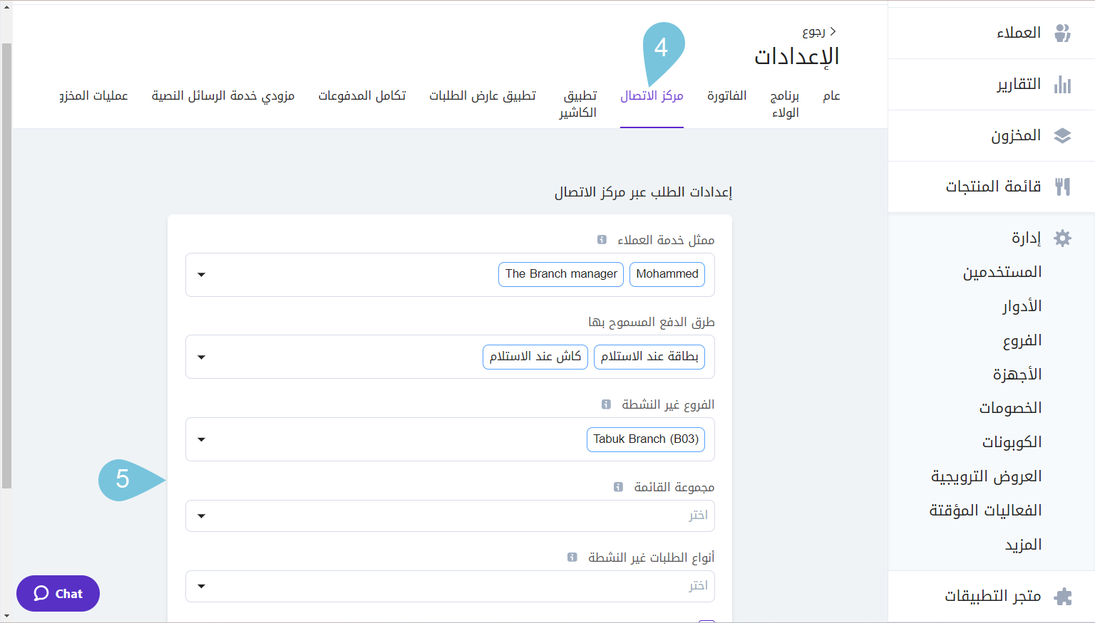Click the مجموعة القائمة اختر field

(x=450, y=515)
